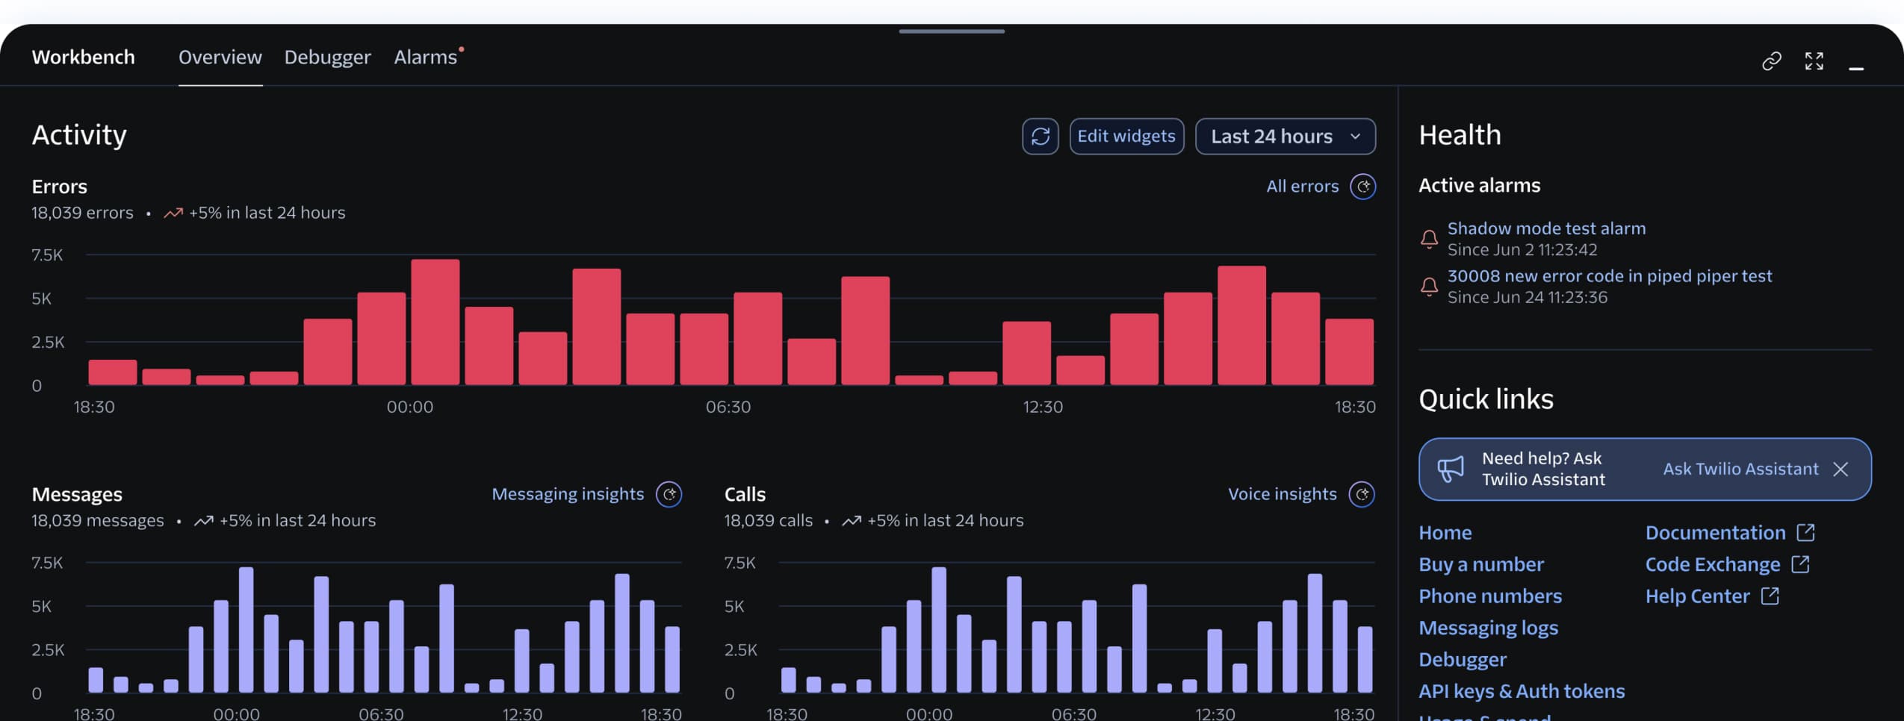Click the drag handle atop Workbench panel
The height and width of the screenshot is (721, 1904).
[952, 31]
